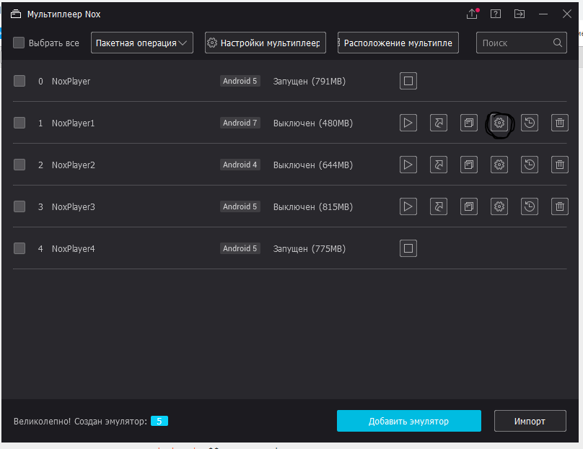This screenshot has height=449, width=583.
Task: Select checkbox for NoxPlayer row 0
Action: click(19, 81)
